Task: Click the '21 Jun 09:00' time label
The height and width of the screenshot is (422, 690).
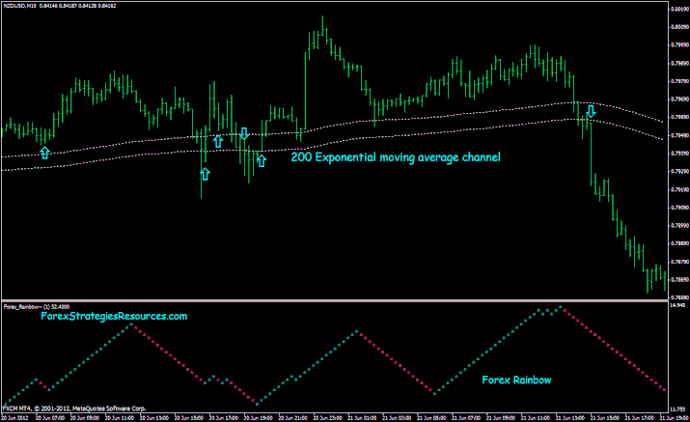Action: [x=501, y=417]
